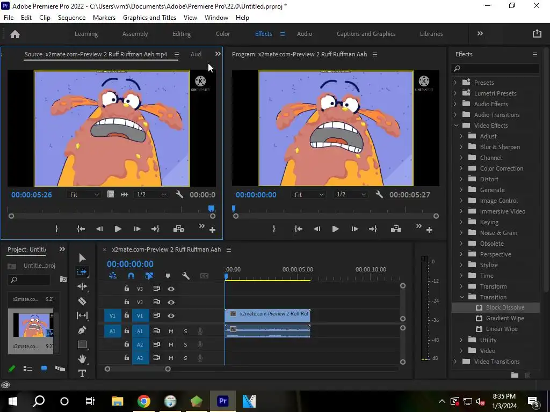Mute track A1
Viewport: 550px width, 412px height.
coord(171,331)
